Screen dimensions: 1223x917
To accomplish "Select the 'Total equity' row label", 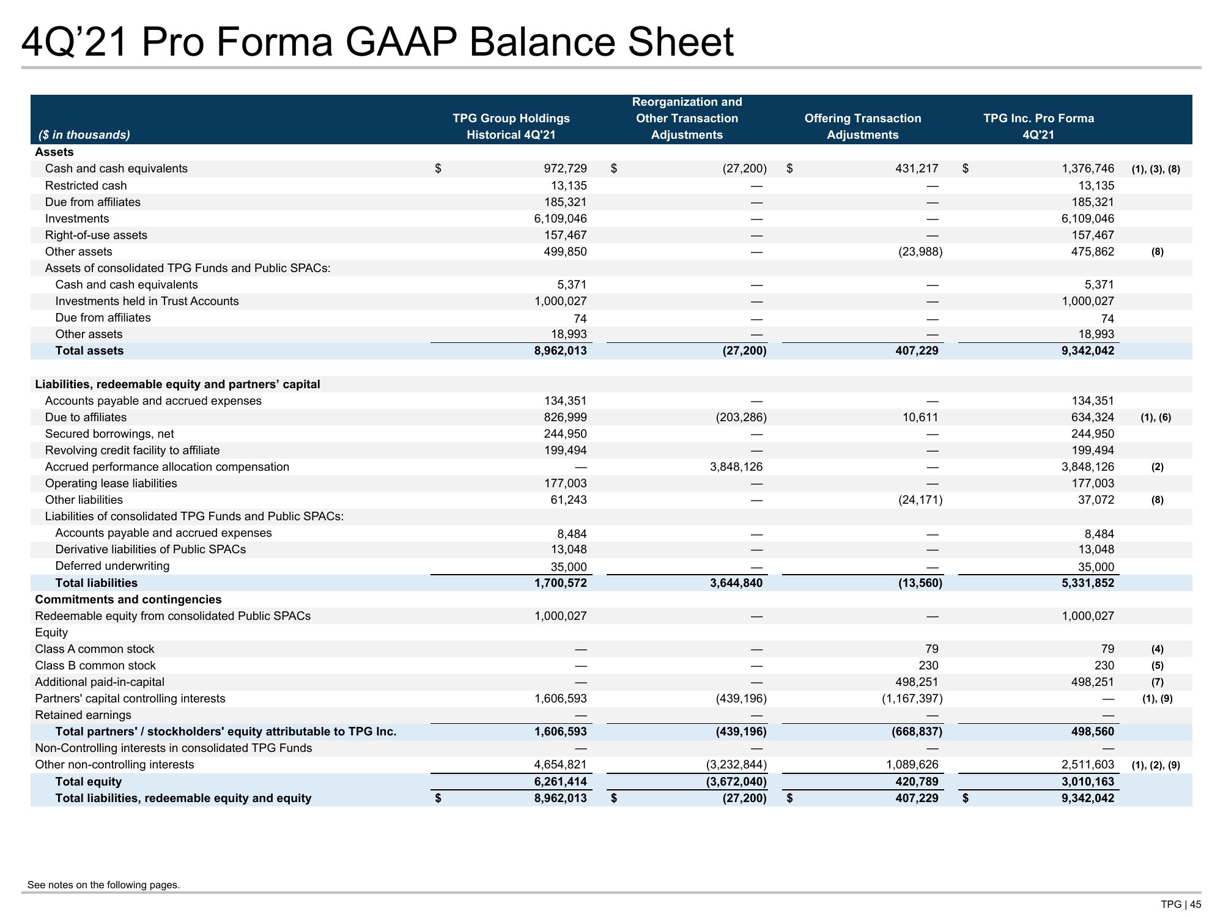I will [x=89, y=781].
